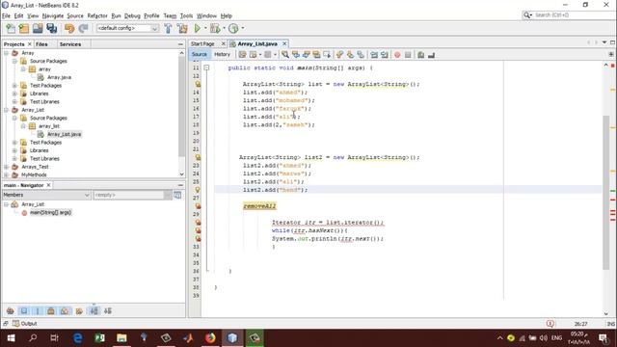Toggle Sort by Source in Navigator
The image size is (617, 347).
[x=108, y=311]
